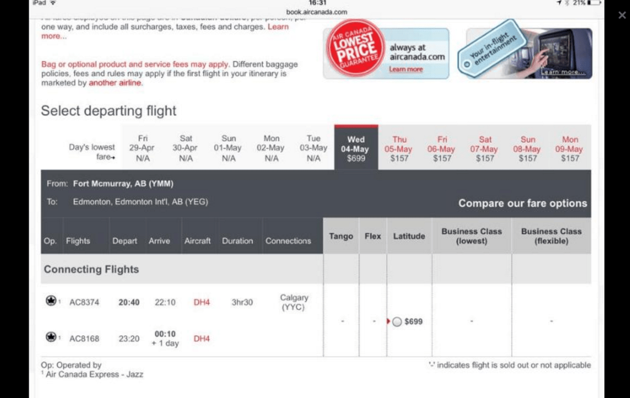Click the Connections column header

(x=288, y=241)
